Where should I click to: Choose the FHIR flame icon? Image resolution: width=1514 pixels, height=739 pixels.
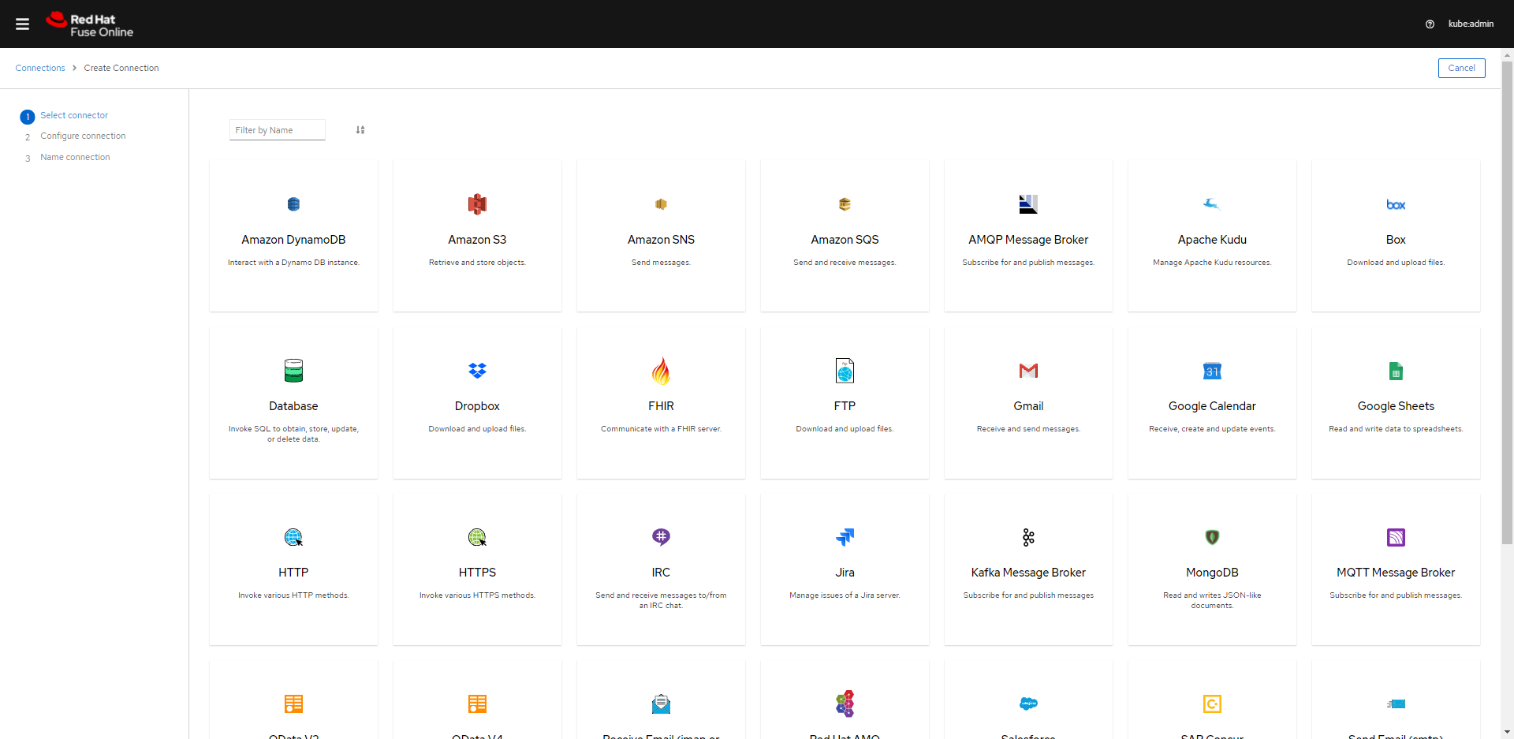pyautogui.click(x=661, y=371)
